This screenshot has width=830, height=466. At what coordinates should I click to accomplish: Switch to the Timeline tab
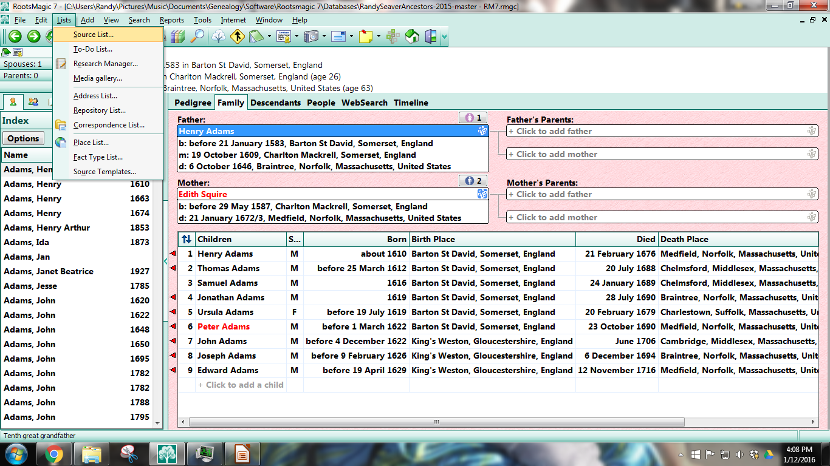tap(411, 103)
